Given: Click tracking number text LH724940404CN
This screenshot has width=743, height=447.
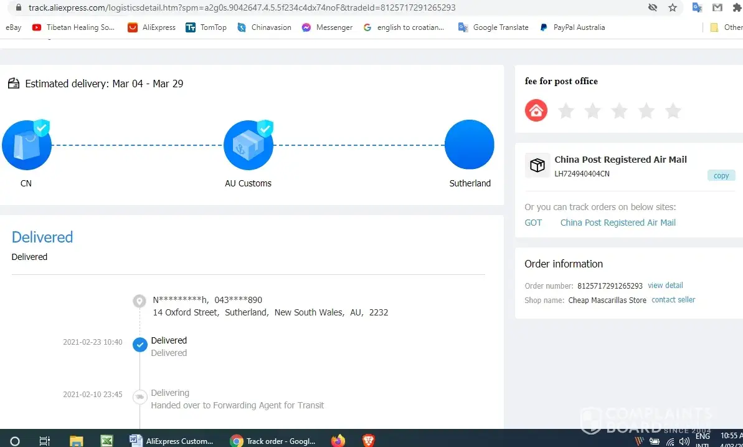Looking at the screenshot, I should 582,174.
